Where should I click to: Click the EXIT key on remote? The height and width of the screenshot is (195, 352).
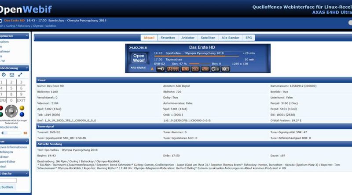(x=21, y=100)
